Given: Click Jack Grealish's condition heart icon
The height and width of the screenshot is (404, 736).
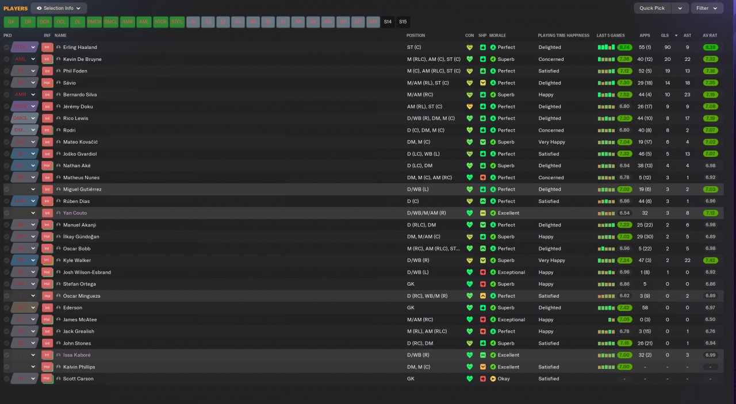Looking at the screenshot, I should 469,331.
